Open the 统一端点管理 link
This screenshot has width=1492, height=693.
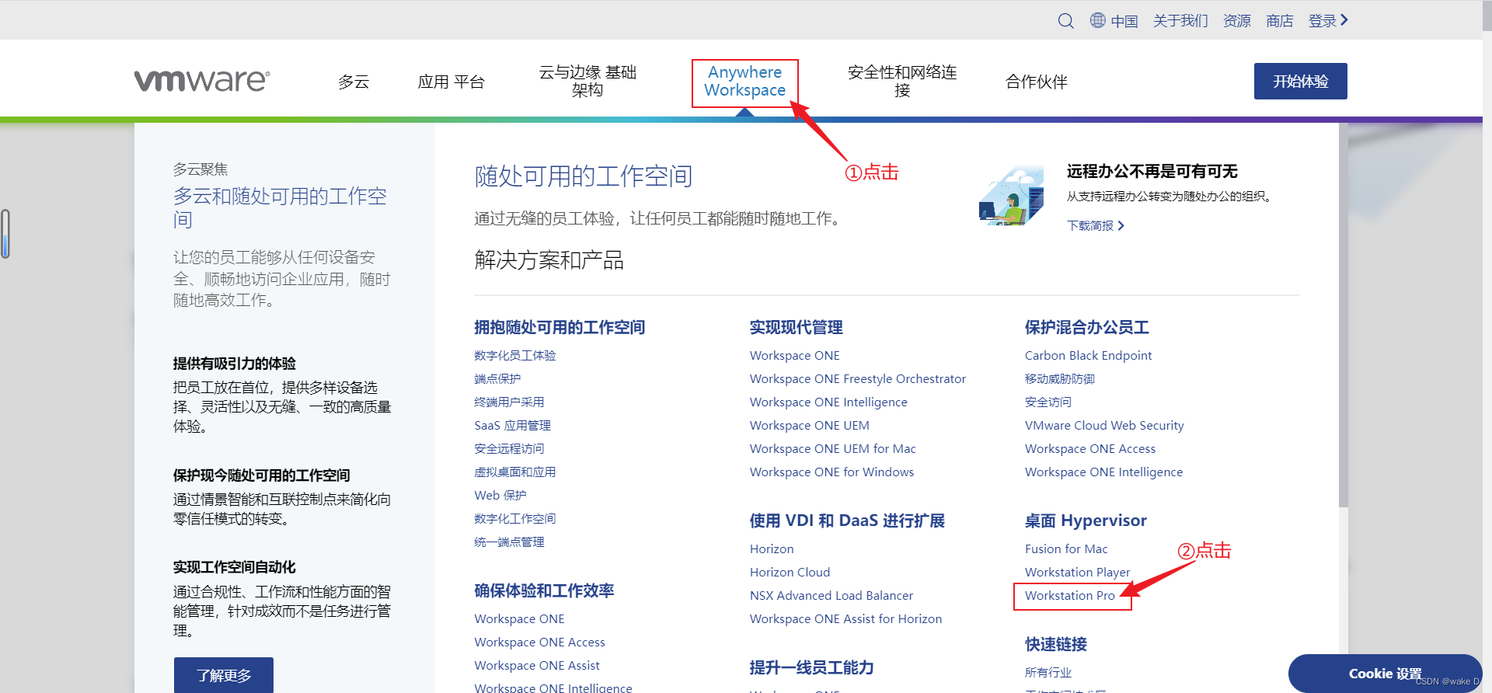[509, 542]
